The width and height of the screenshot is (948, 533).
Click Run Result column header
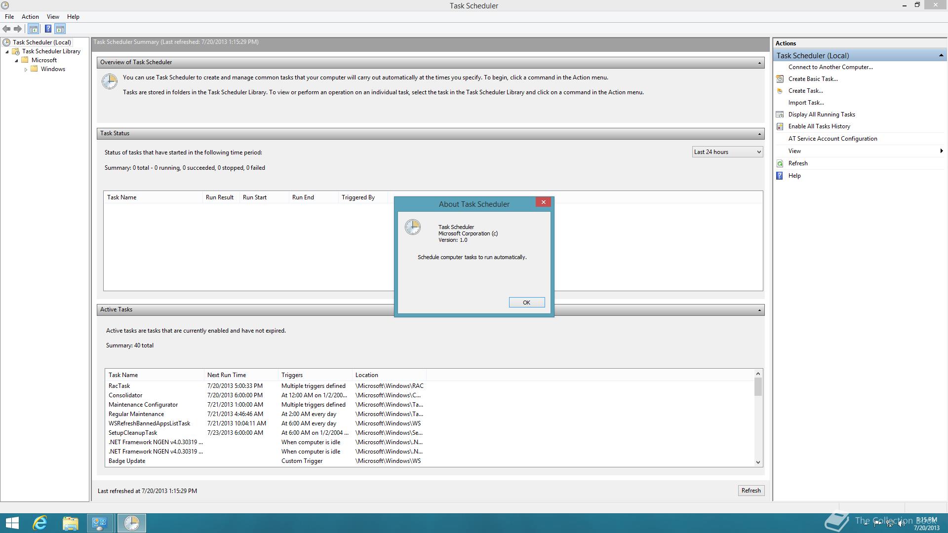click(221, 197)
